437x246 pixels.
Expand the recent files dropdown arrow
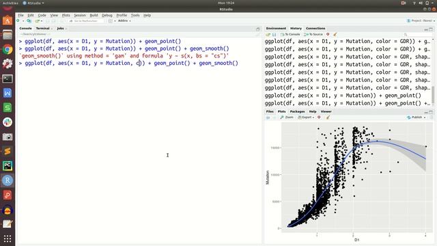[x=42, y=21]
